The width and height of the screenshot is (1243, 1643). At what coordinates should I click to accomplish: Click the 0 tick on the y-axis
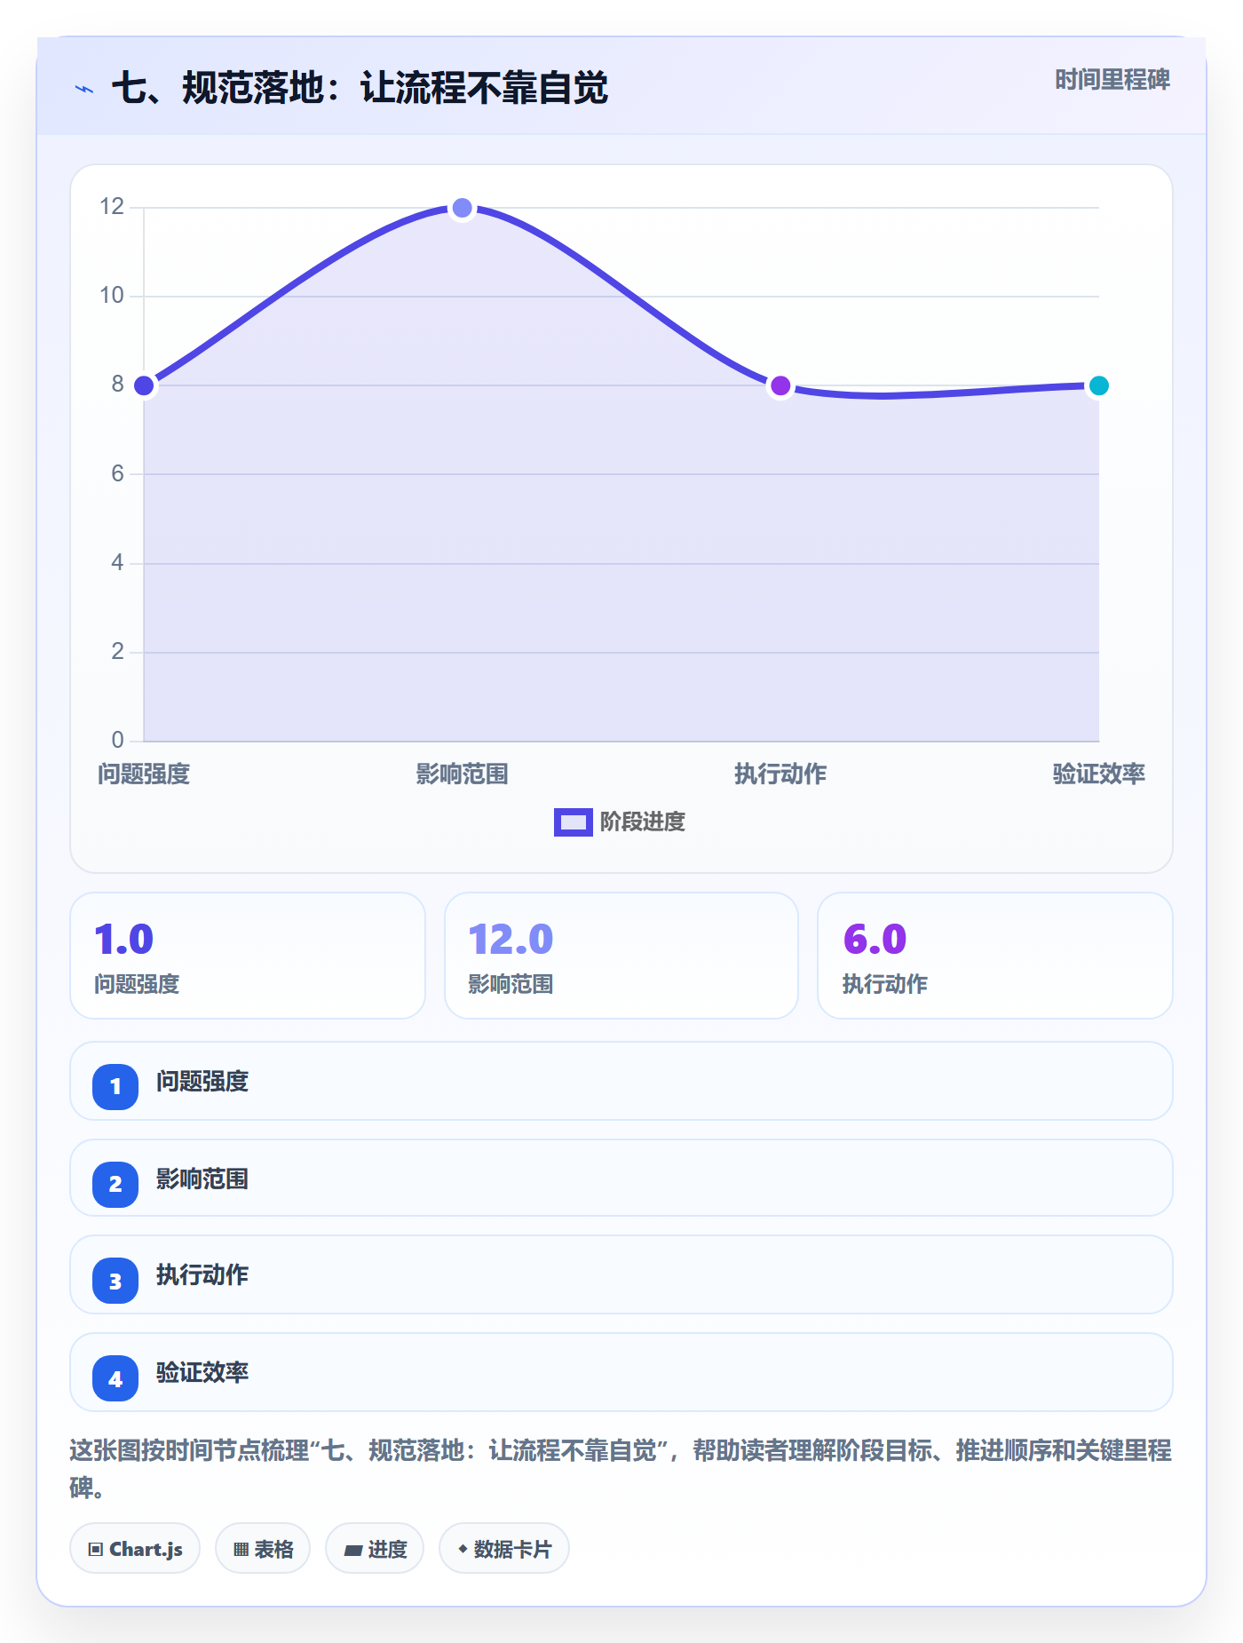tap(117, 740)
